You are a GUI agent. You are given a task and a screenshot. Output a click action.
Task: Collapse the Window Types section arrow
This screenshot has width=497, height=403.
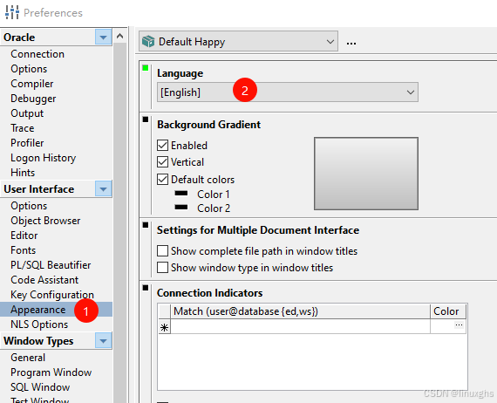point(103,341)
